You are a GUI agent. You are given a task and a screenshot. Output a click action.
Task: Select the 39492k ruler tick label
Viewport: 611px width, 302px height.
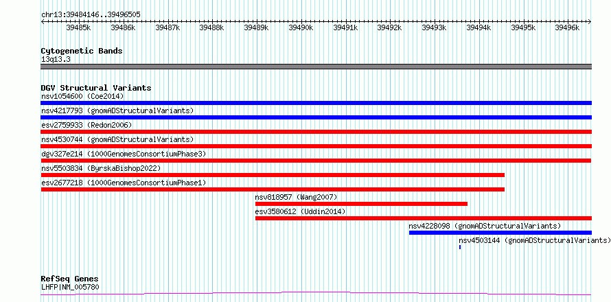point(389,27)
